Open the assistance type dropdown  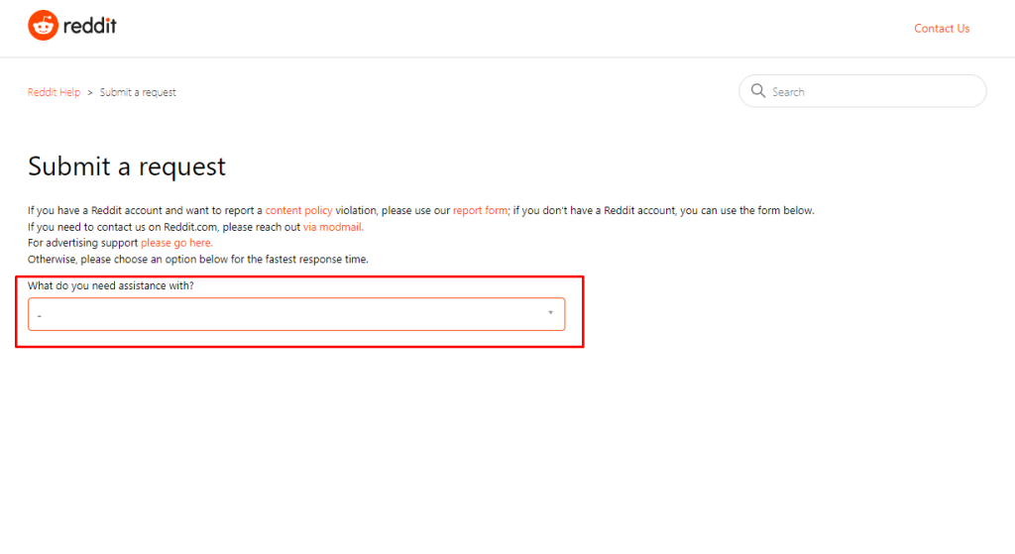click(x=296, y=314)
